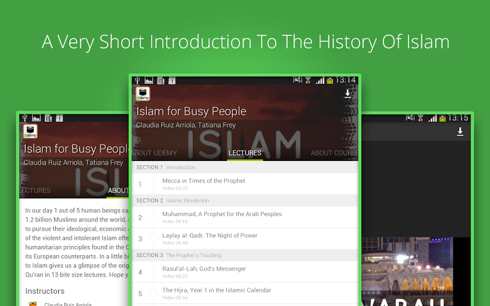Tap document notification icon in left phone
The width and height of the screenshot is (490, 306).
(x=48, y=118)
